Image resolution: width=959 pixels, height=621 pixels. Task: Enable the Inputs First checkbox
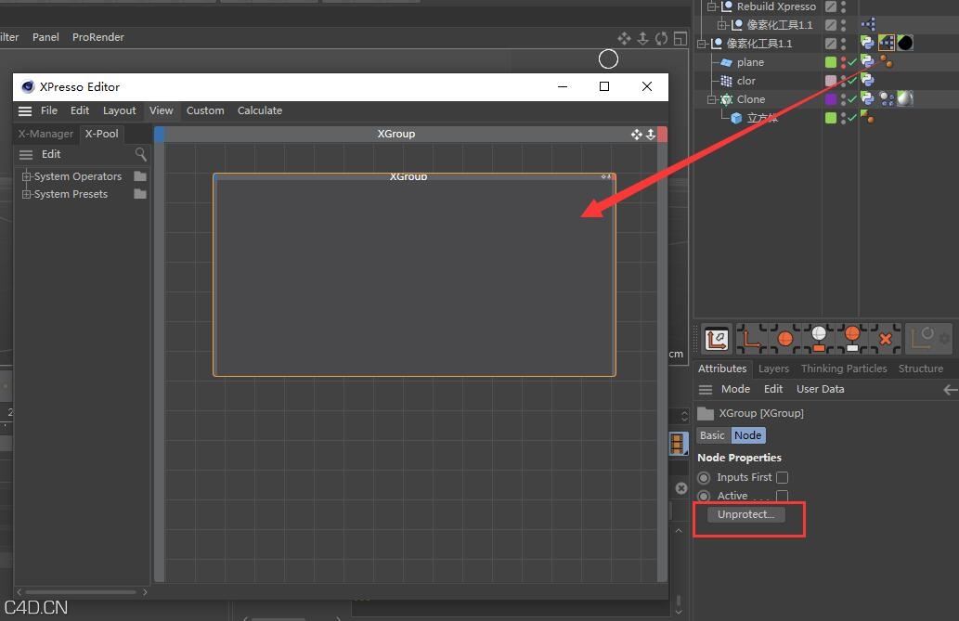(x=782, y=477)
